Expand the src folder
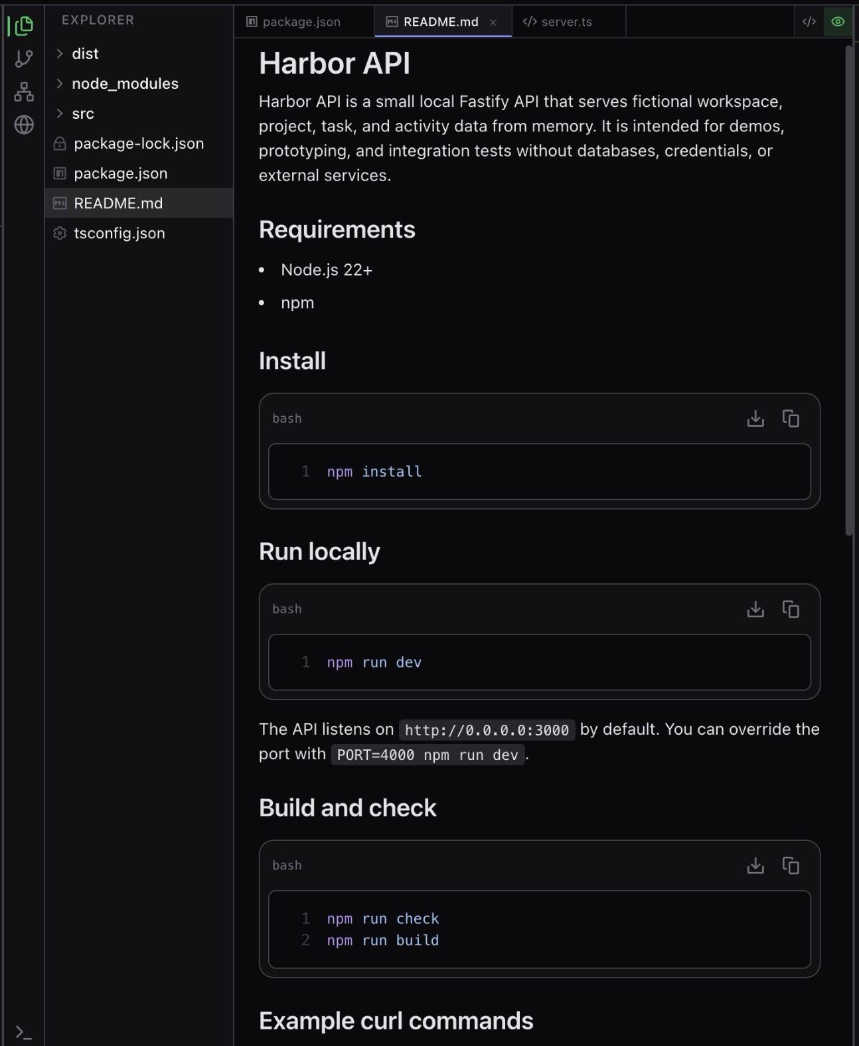Image resolution: width=859 pixels, height=1046 pixels. pyautogui.click(x=82, y=113)
